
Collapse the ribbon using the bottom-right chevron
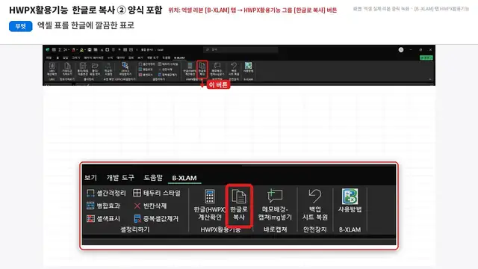[430, 79]
